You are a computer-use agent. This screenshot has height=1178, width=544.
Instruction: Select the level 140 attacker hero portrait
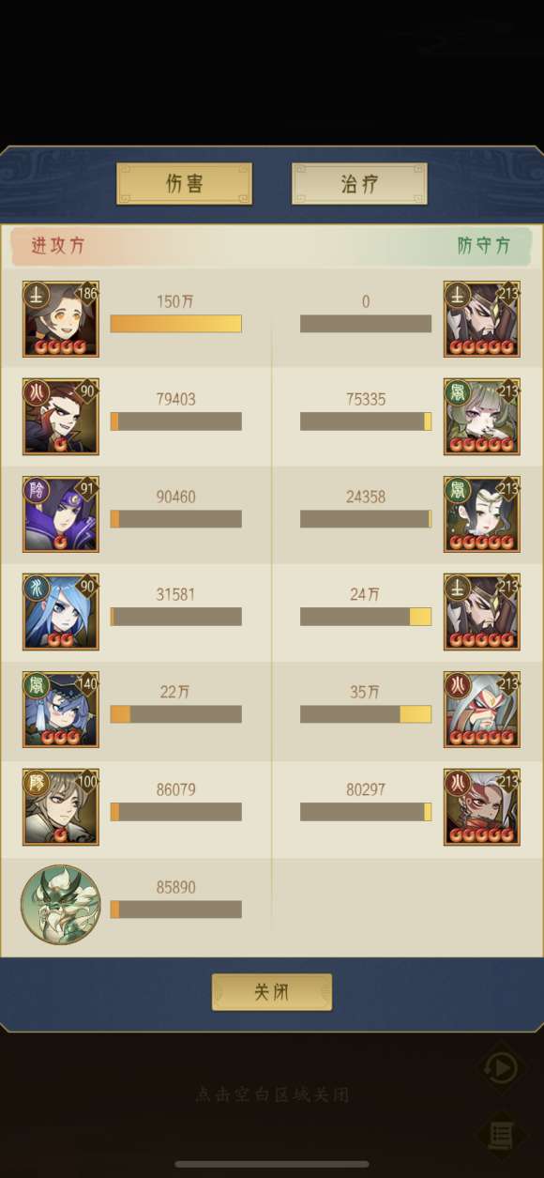point(61,710)
